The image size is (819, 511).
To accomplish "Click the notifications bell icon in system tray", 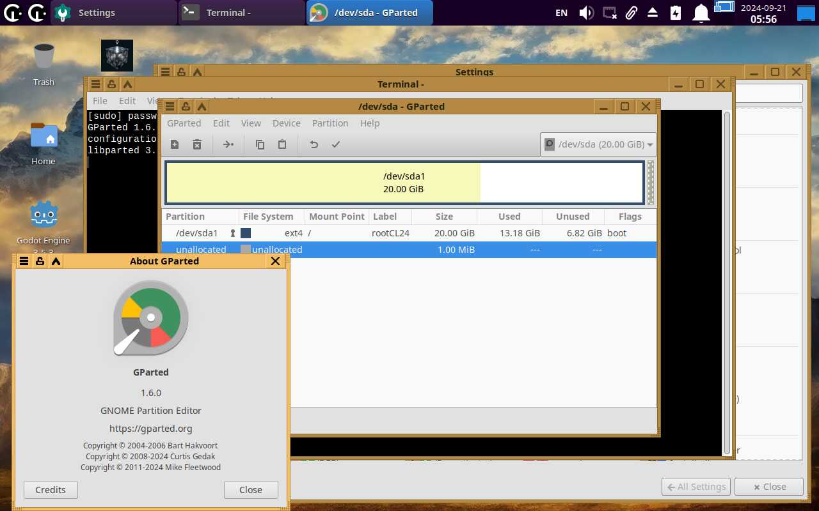I will click(x=702, y=13).
